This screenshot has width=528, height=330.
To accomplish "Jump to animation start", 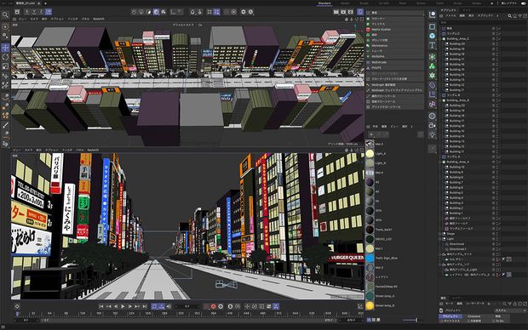I will click(101, 306).
